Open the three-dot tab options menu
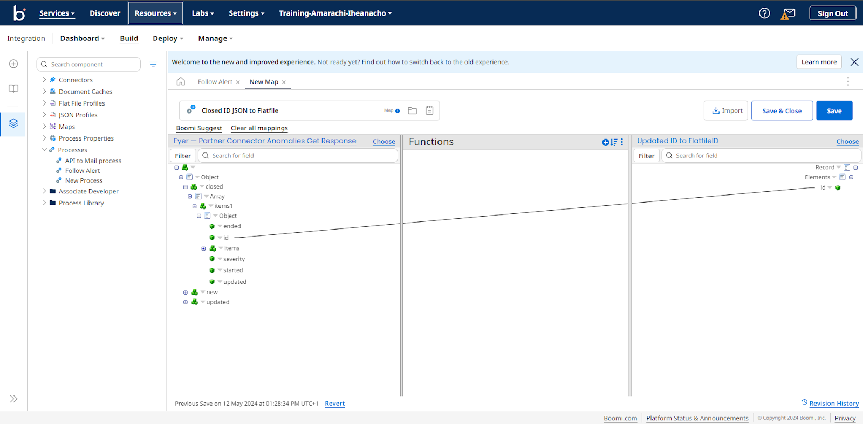The image size is (863, 424). [x=848, y=81]
